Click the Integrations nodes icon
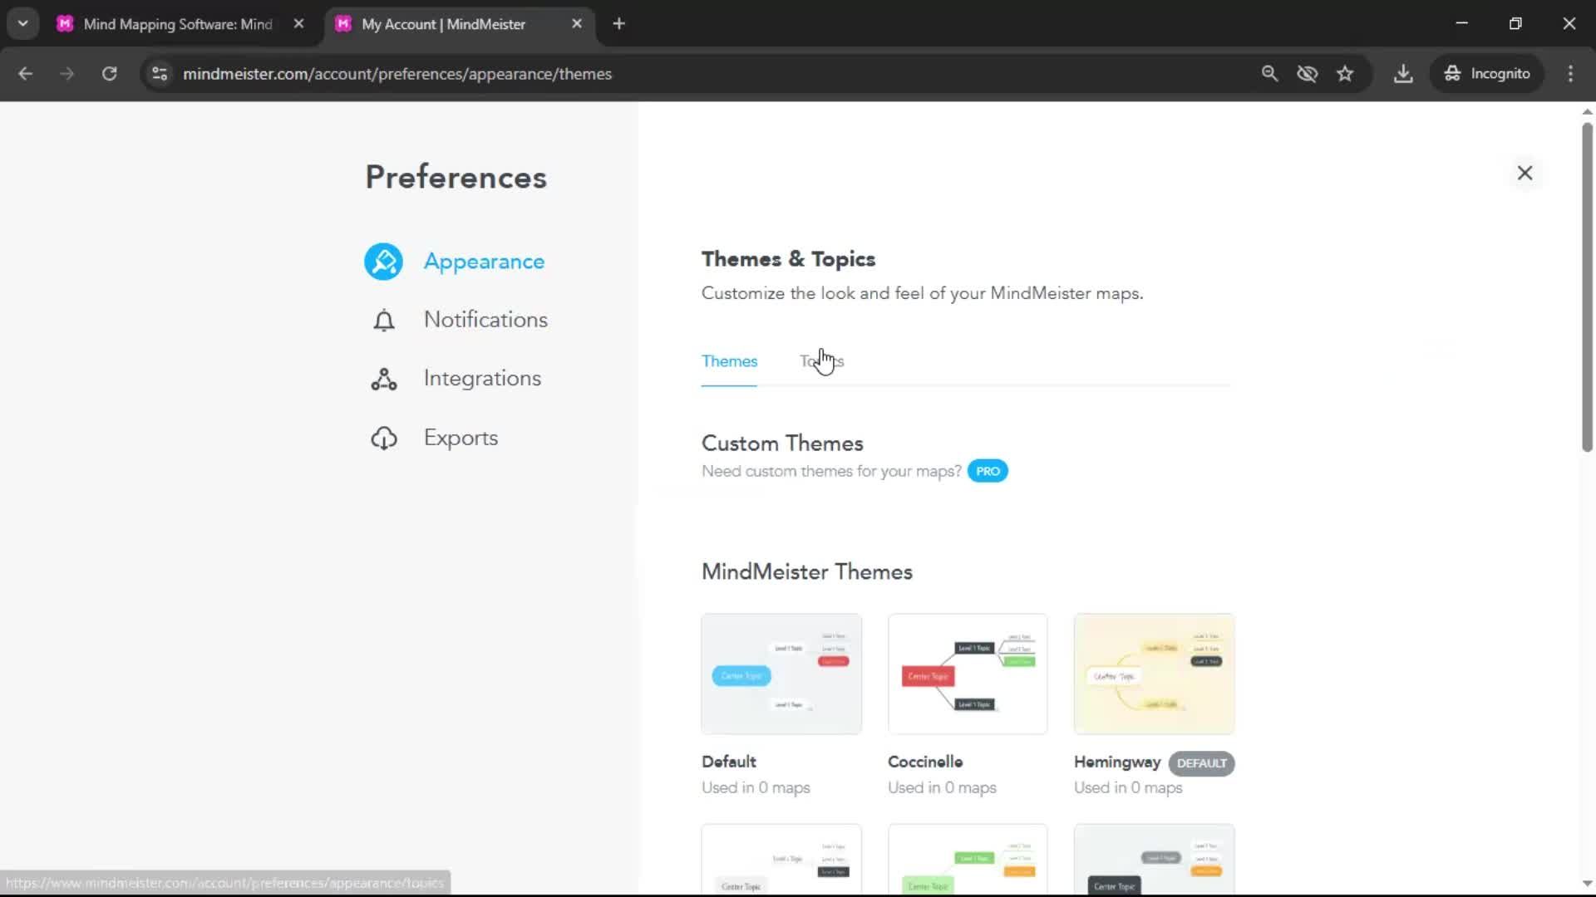The image size is (1596, 897). click(x=383, y=380)
